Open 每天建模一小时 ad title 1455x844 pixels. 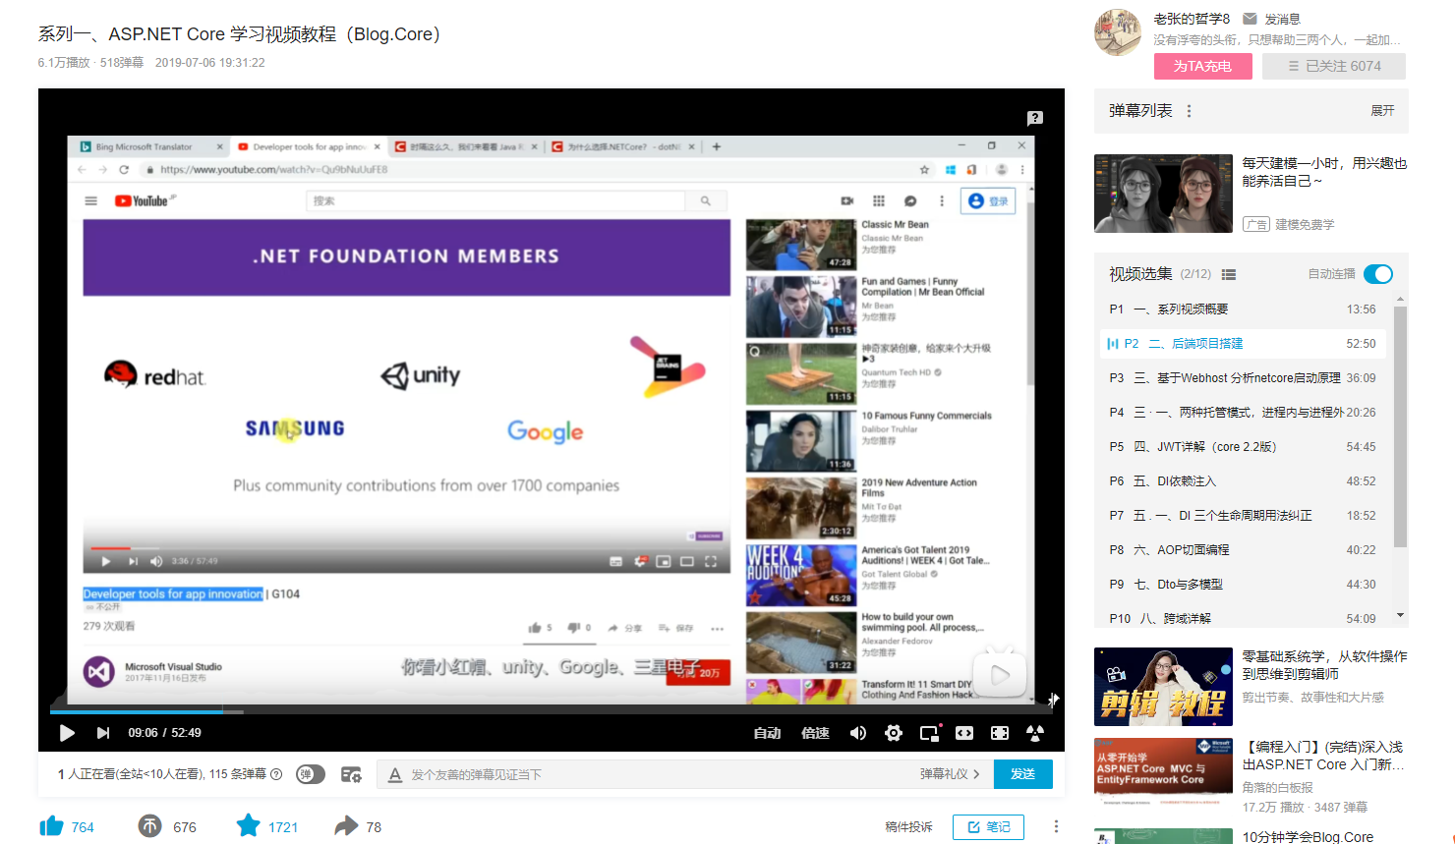1324,172
